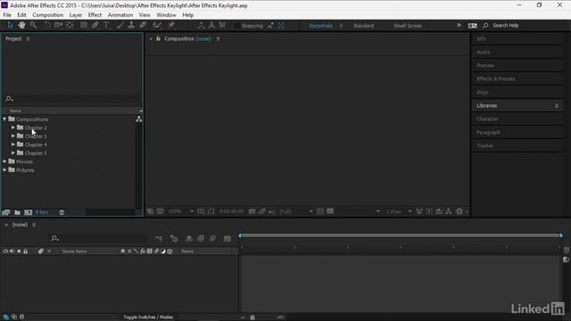Select the Rectangle shape tool
This screenshot has width=571, height=321.
pos(84,25)
